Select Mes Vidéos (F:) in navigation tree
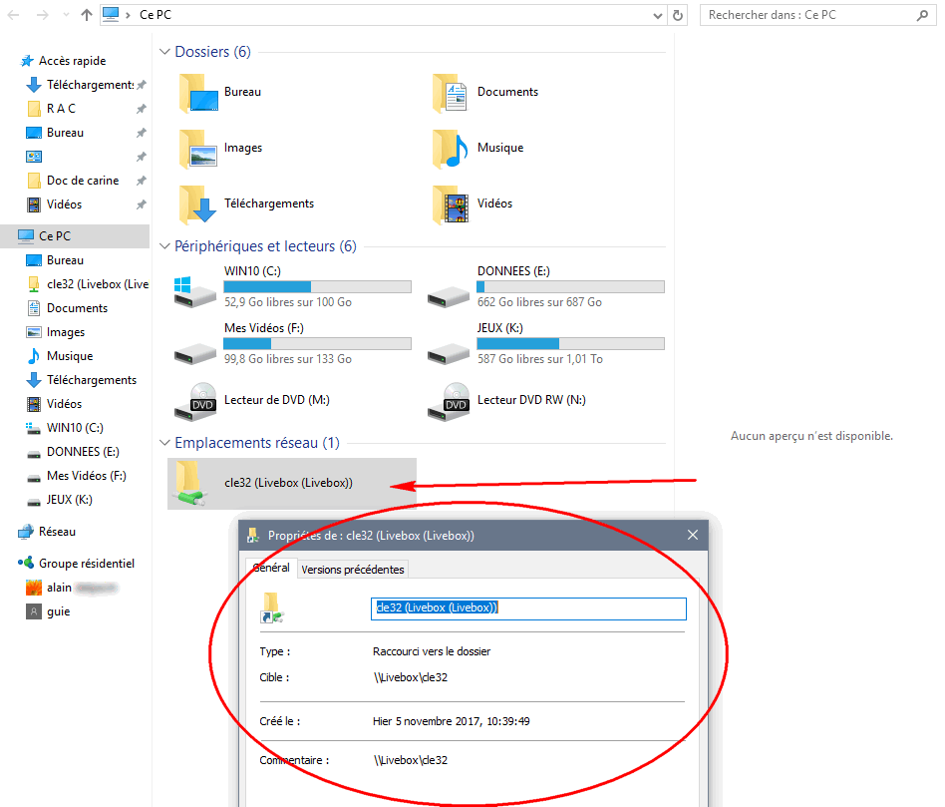945x807 pixels. click(x=86, y=476)
